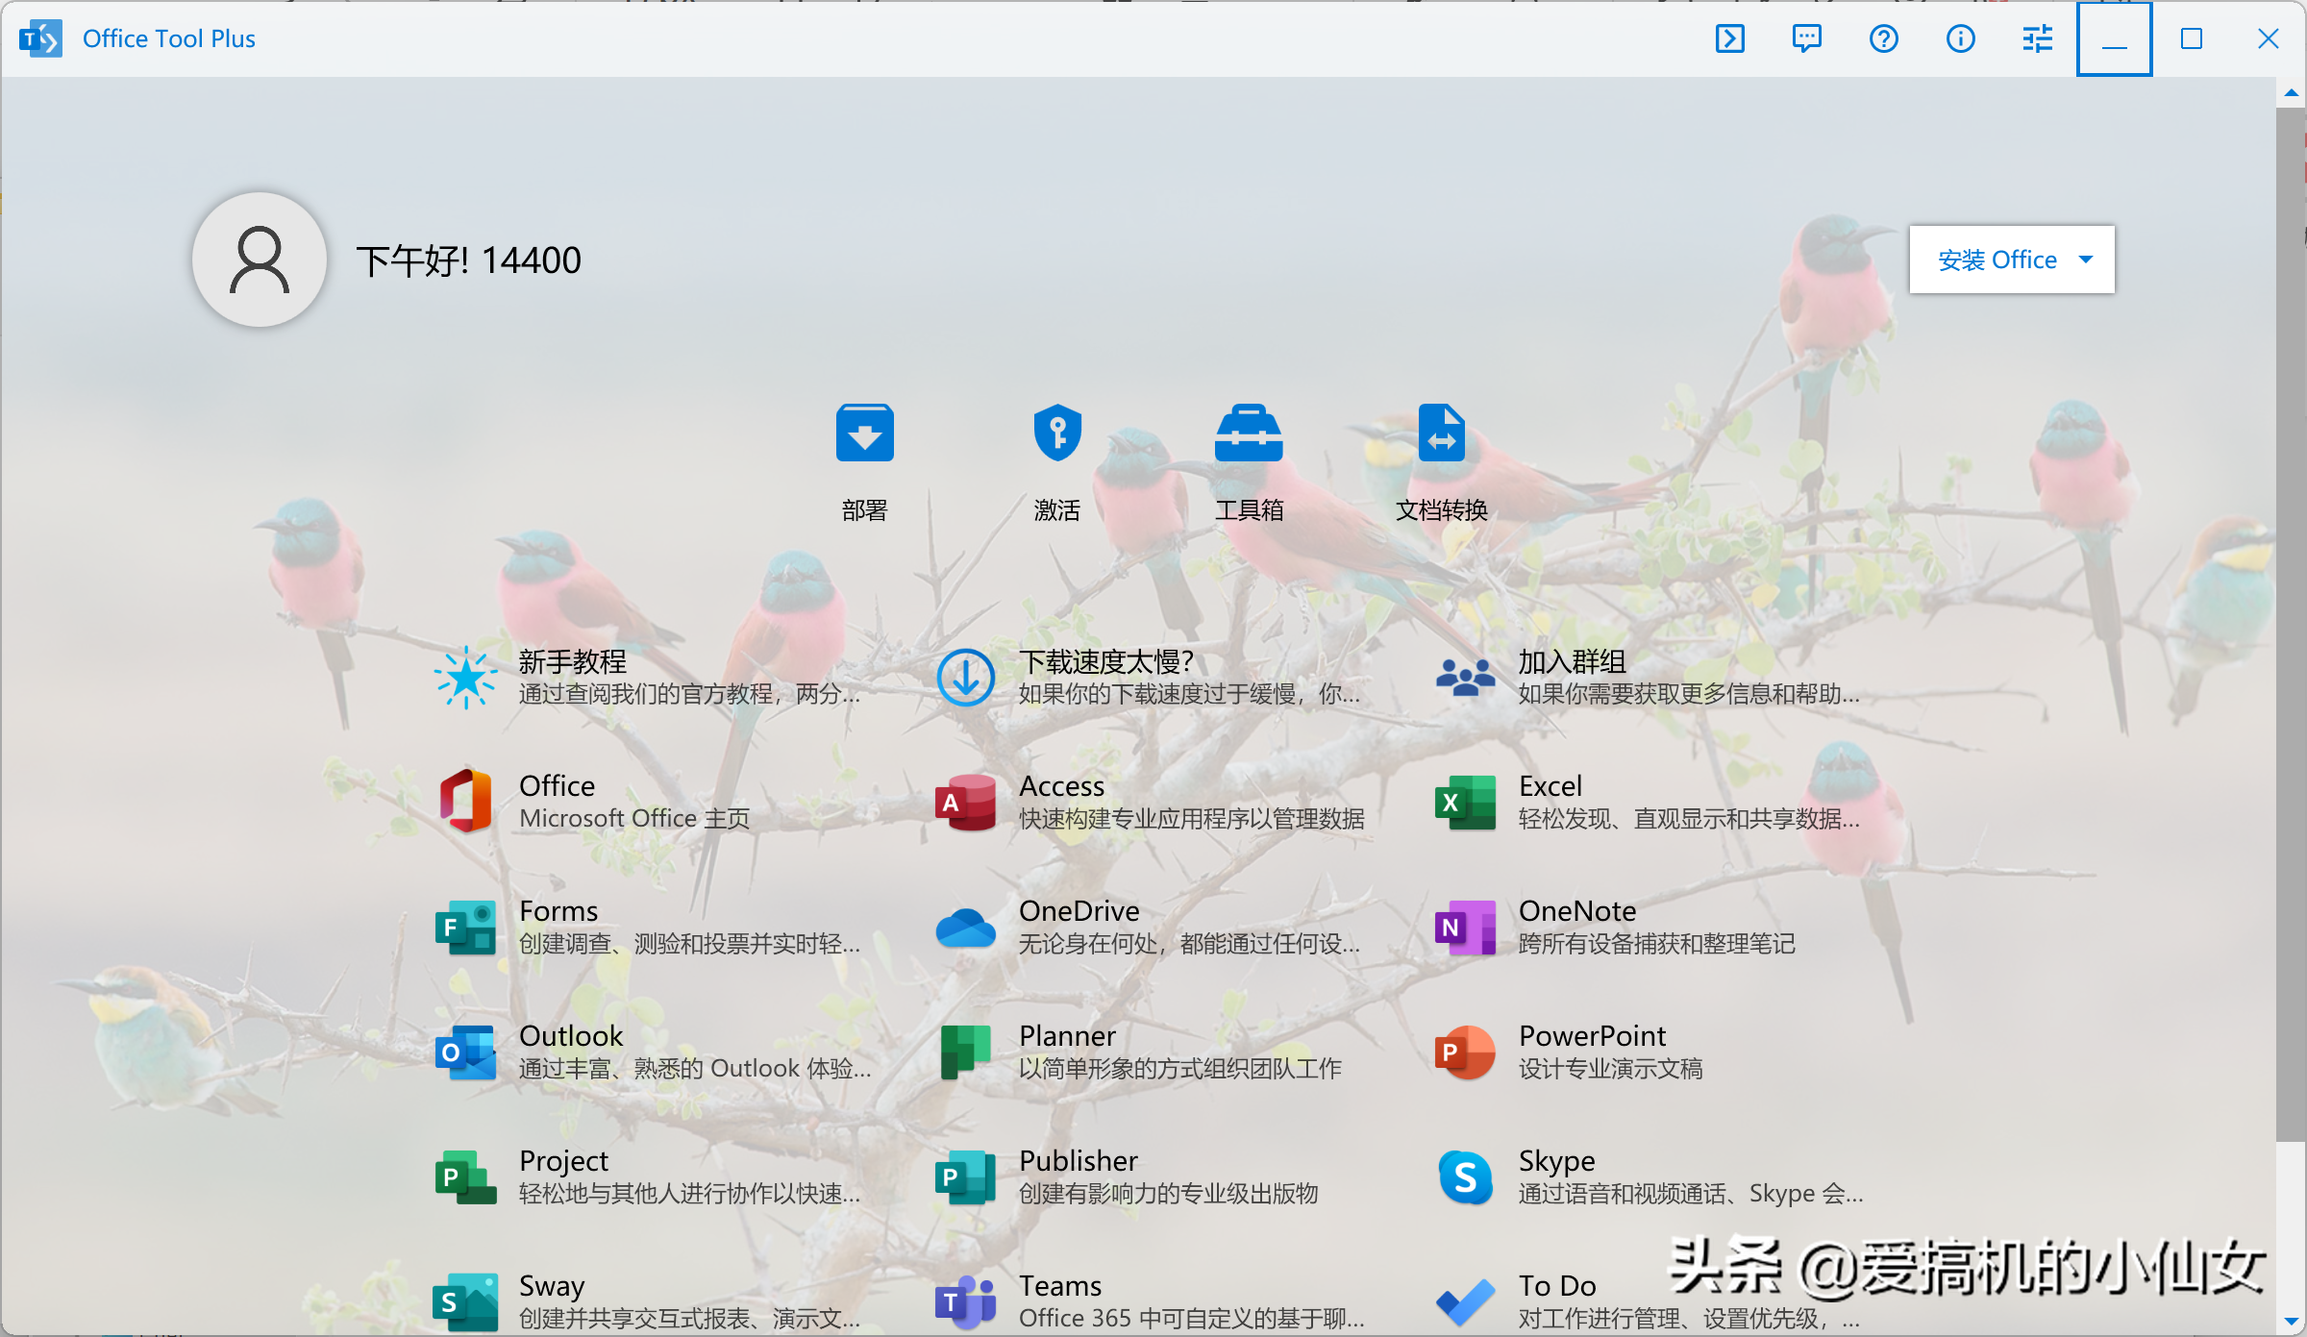Launch the Project app icon
2307x1337 pixels.
coord(465,1176)
